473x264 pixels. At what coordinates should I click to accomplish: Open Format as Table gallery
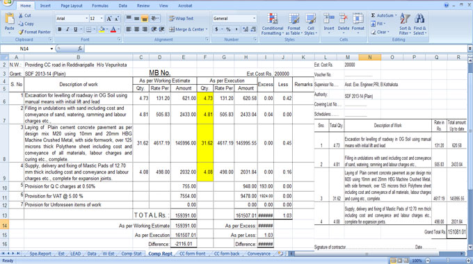pos(294,24)
